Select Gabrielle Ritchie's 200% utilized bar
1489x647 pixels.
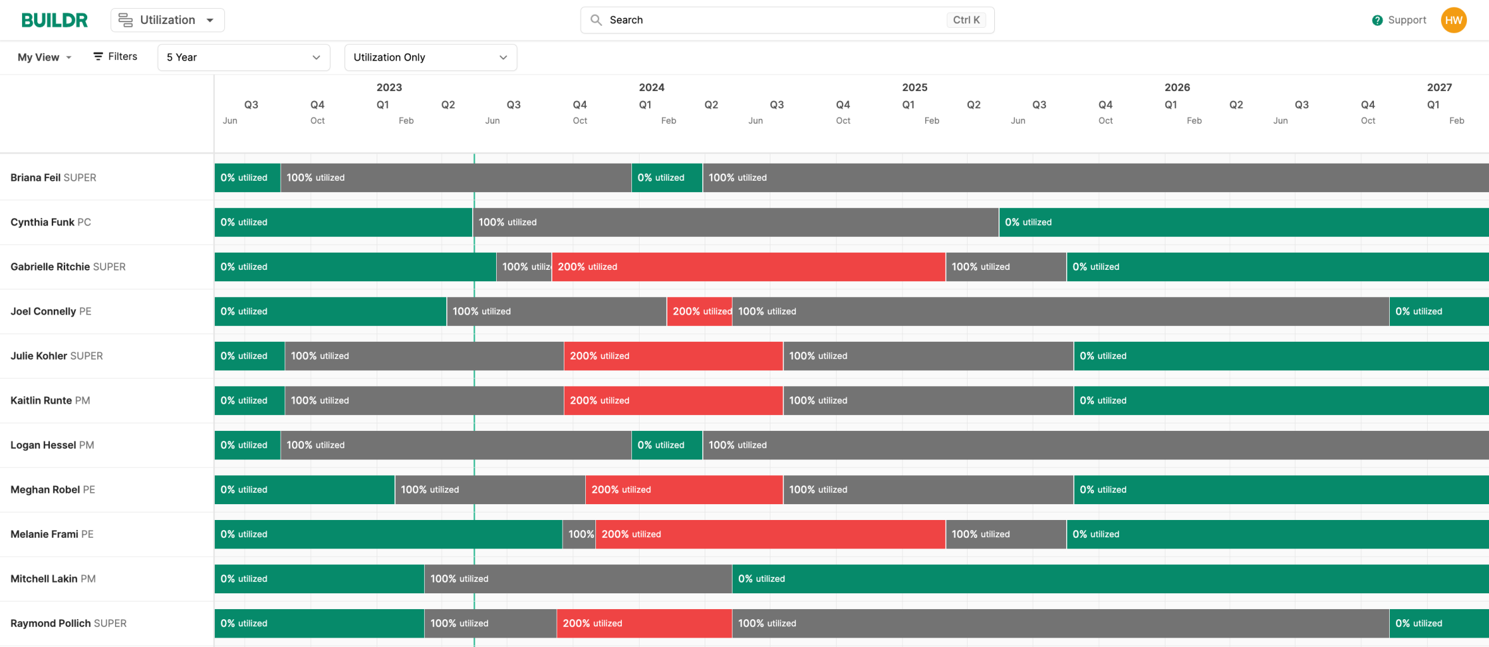tap(748, 267)
